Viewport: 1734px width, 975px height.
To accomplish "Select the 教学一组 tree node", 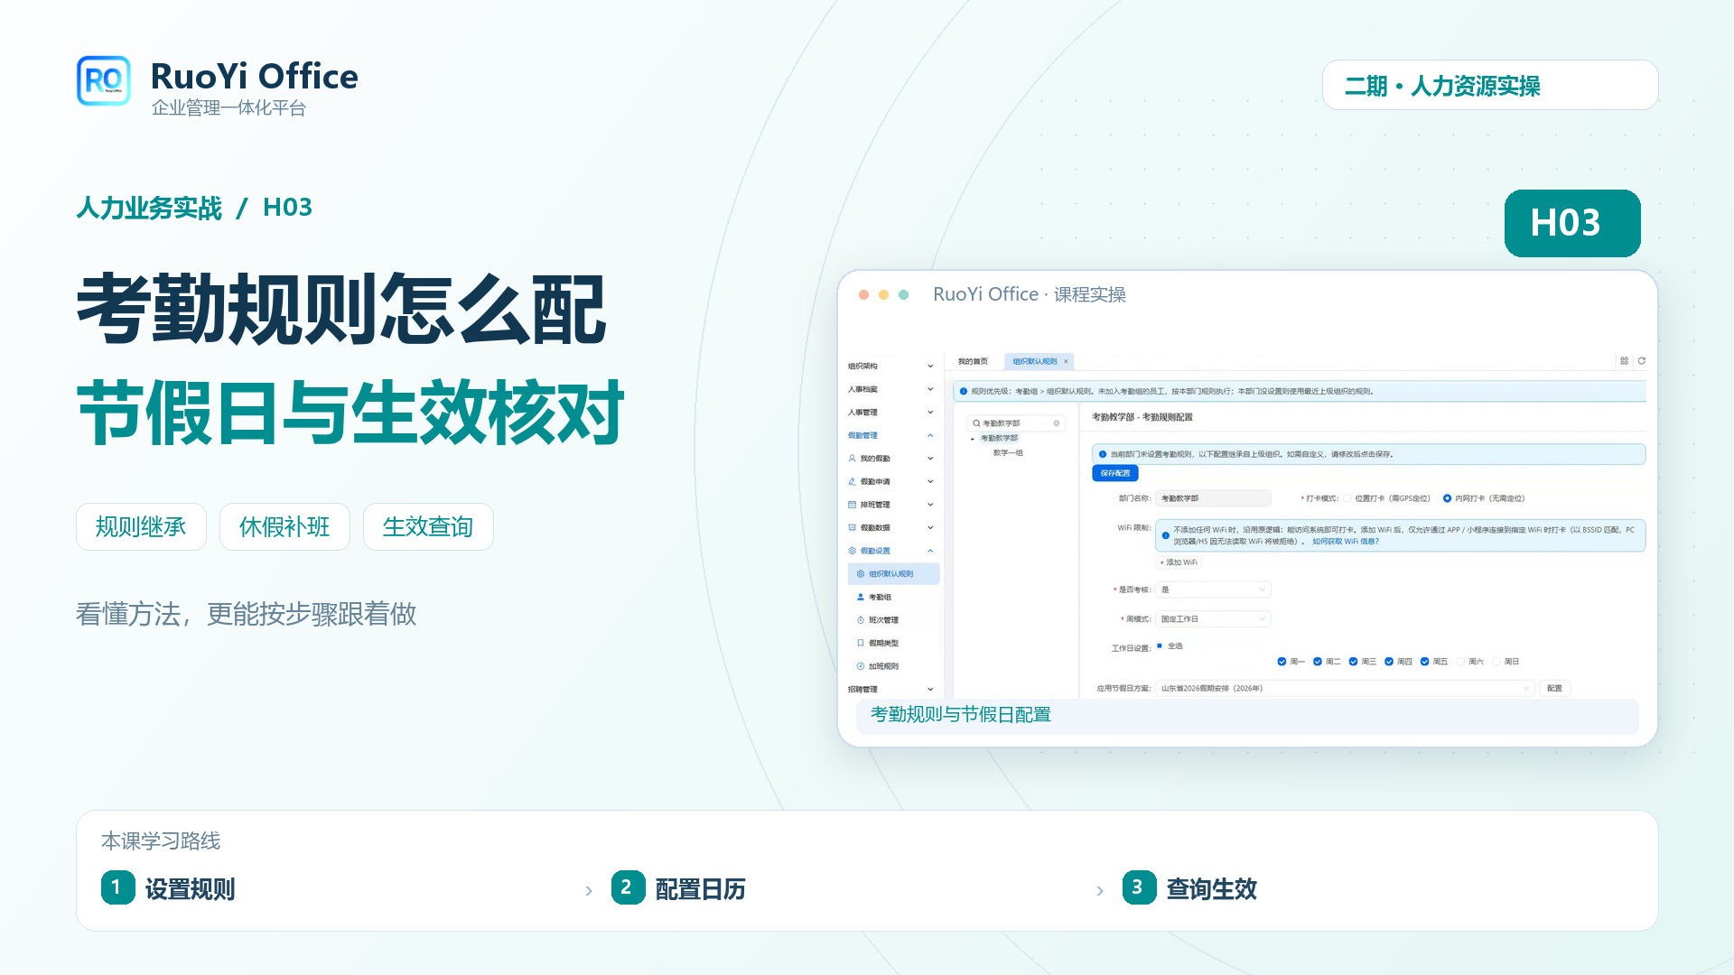I will [1008, 453].
